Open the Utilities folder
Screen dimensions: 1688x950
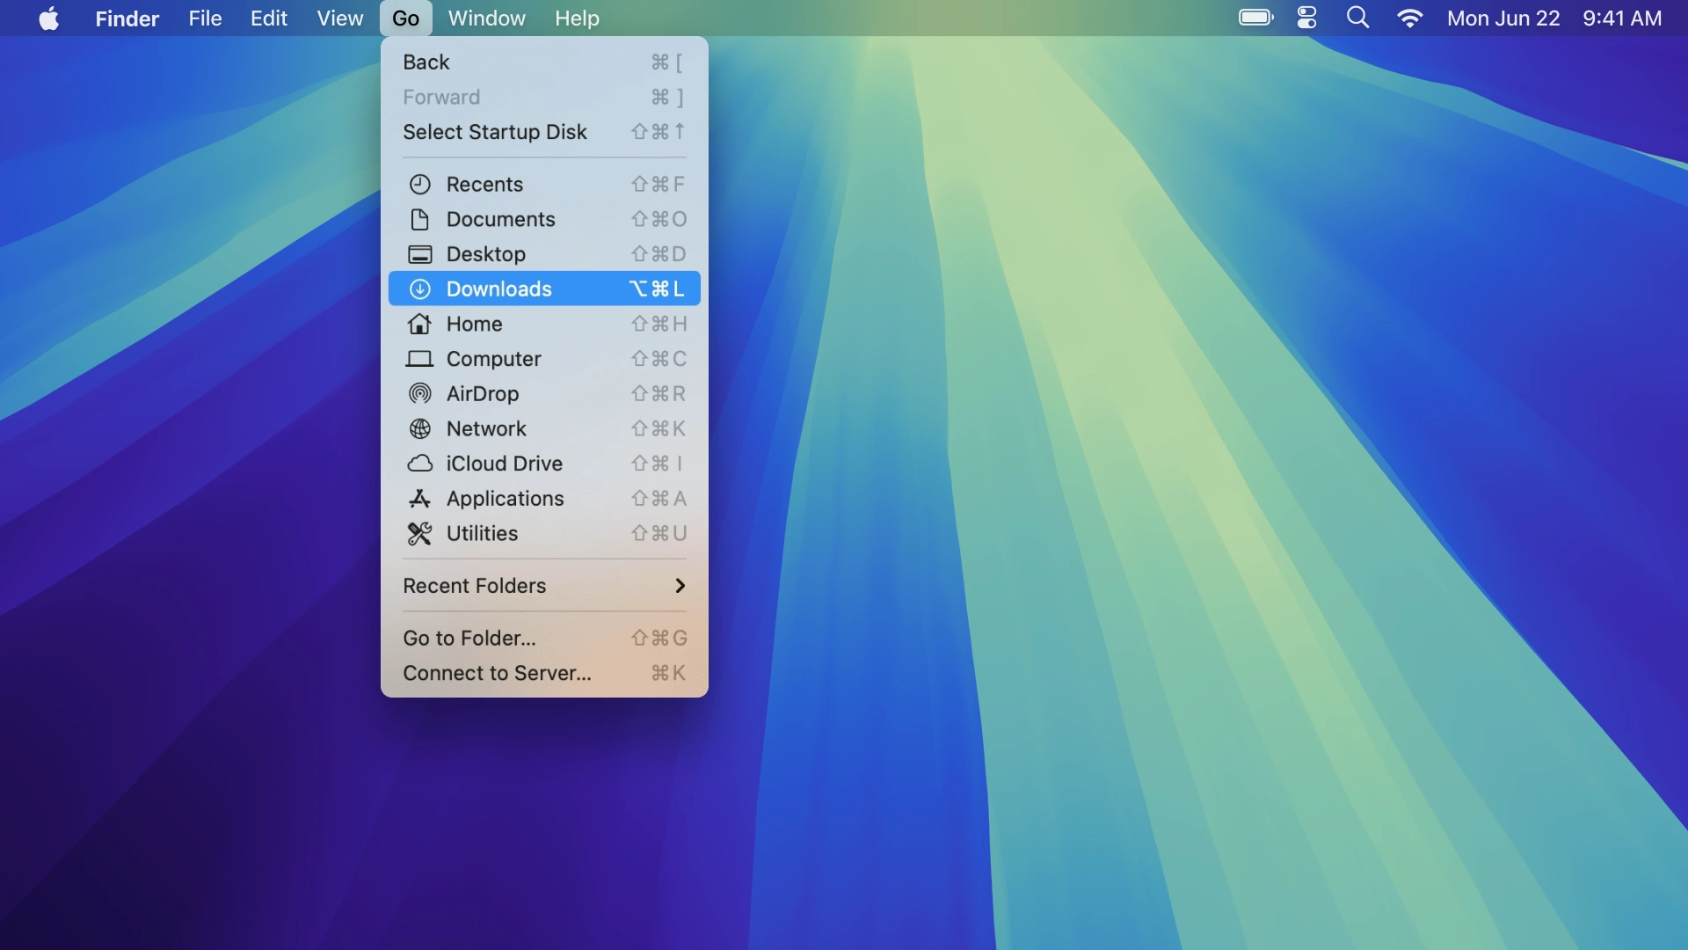click(x=482, y=534)
